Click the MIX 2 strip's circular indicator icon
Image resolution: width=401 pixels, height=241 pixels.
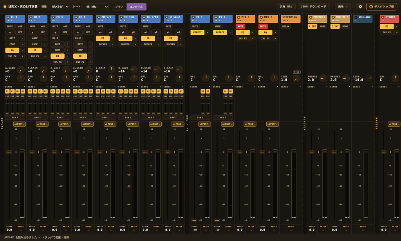point(261,17)
